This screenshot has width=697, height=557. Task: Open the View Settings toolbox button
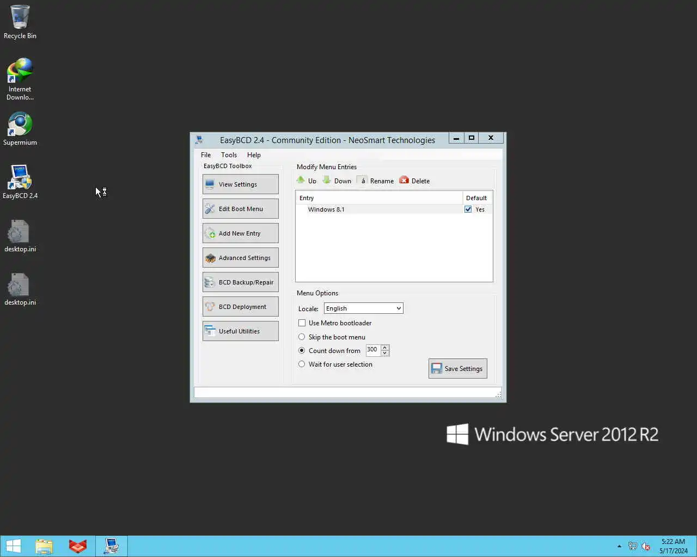[240, 184]
